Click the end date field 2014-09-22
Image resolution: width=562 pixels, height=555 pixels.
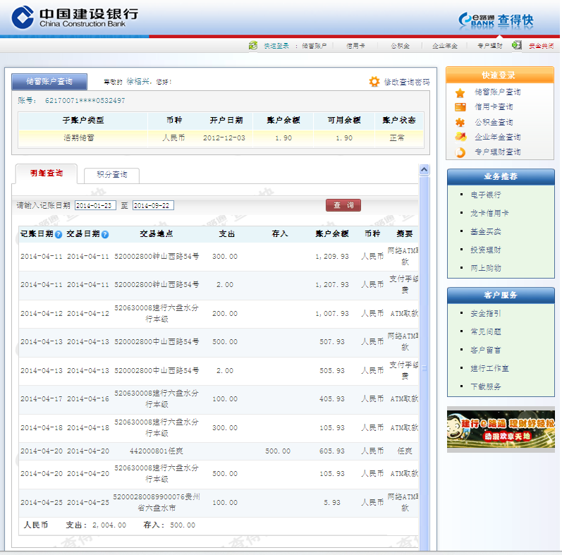click(153, 206)
